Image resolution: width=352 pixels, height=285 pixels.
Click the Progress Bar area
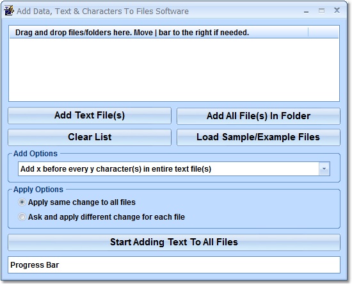174,265
